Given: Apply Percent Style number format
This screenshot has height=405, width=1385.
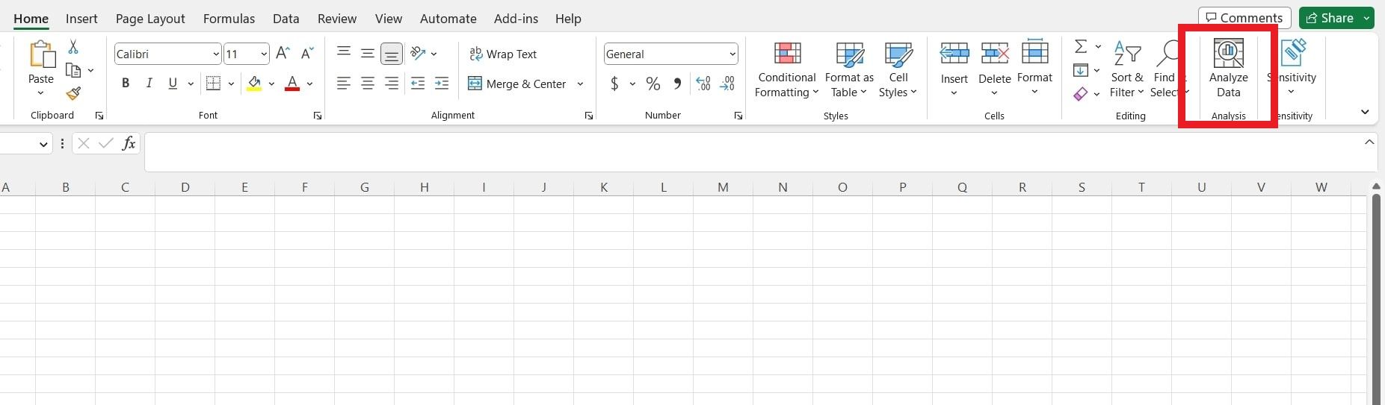Looking at the screenshot, I should (653, 84).
